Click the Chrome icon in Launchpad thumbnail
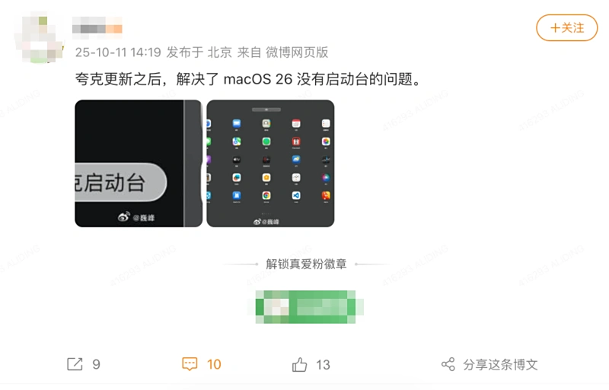 266,195
